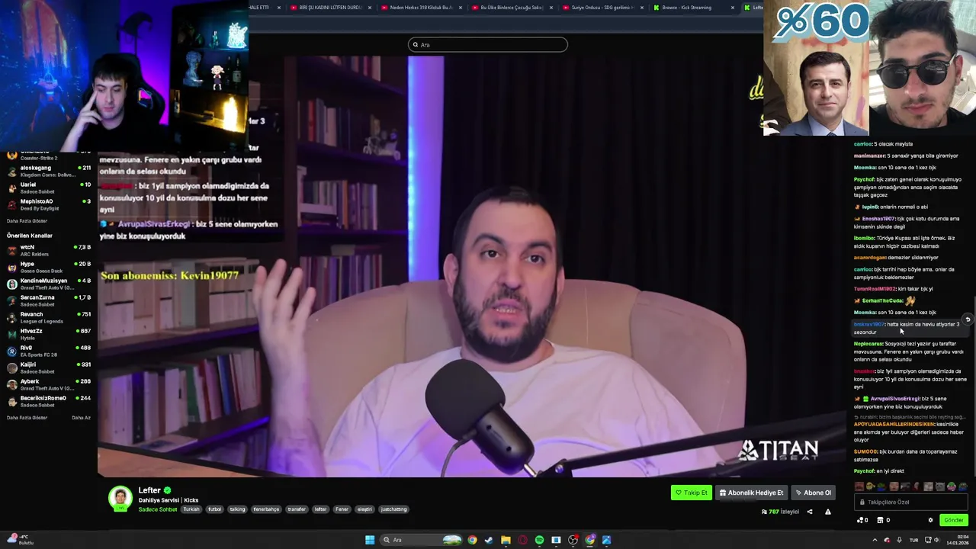Image resolution: width=976 pixels, height=549 pixels.
Task: Click the volume speaker icon in system tray
Action: coord(936,540)
